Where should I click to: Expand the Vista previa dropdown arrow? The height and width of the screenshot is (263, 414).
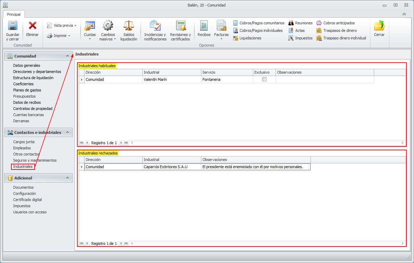(75, 26)
